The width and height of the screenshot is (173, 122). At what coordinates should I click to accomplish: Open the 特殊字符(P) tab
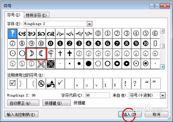[x=36, y=15]
